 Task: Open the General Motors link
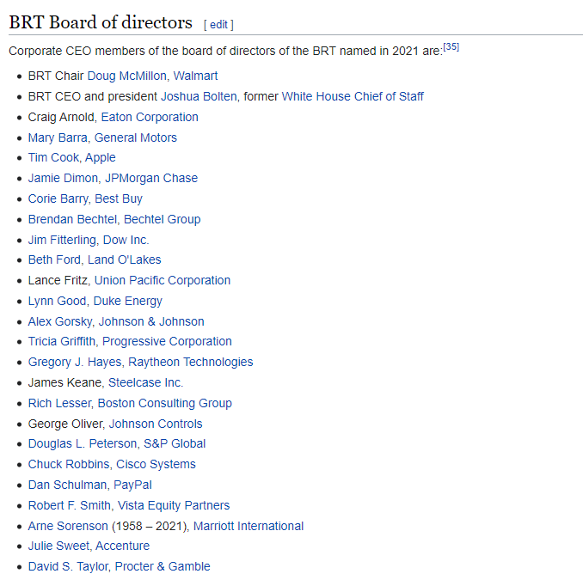click(135, 137)
